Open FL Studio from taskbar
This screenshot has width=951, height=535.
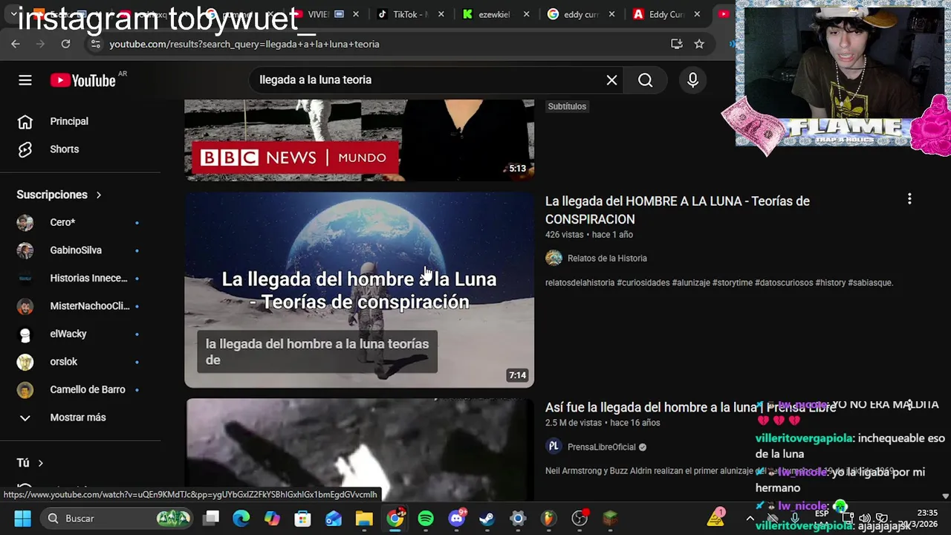(x=548, y=518)
